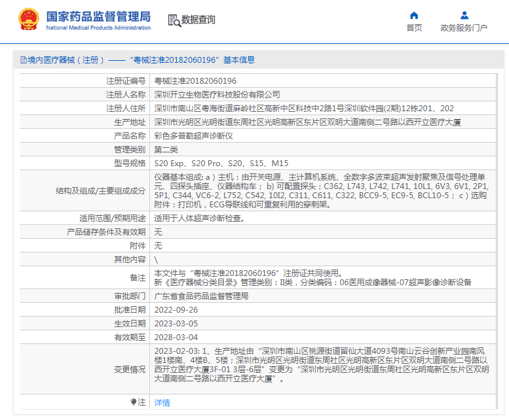Viewport: 509px width, 416px height.
Task: Click the 结构及组成 composition description
Action: [322, 190]
